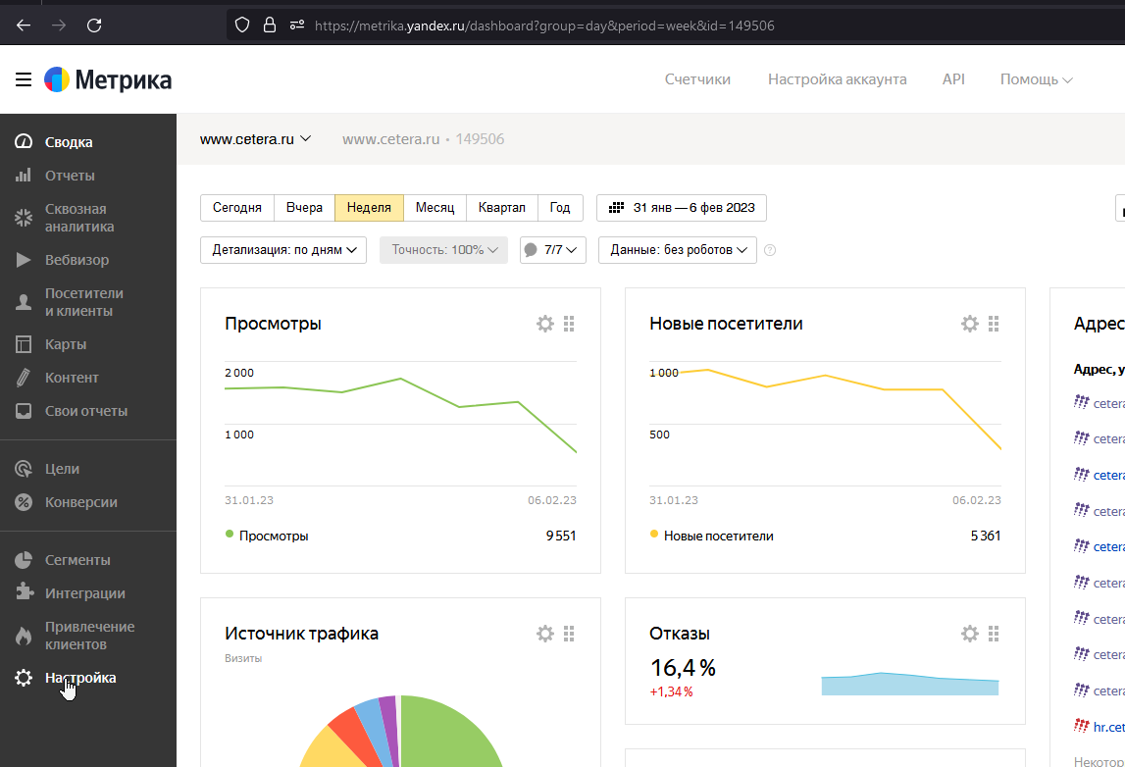The image size is (1125, 767).
Task: Click the help question mark near robots filter
Action: point(770,250)
